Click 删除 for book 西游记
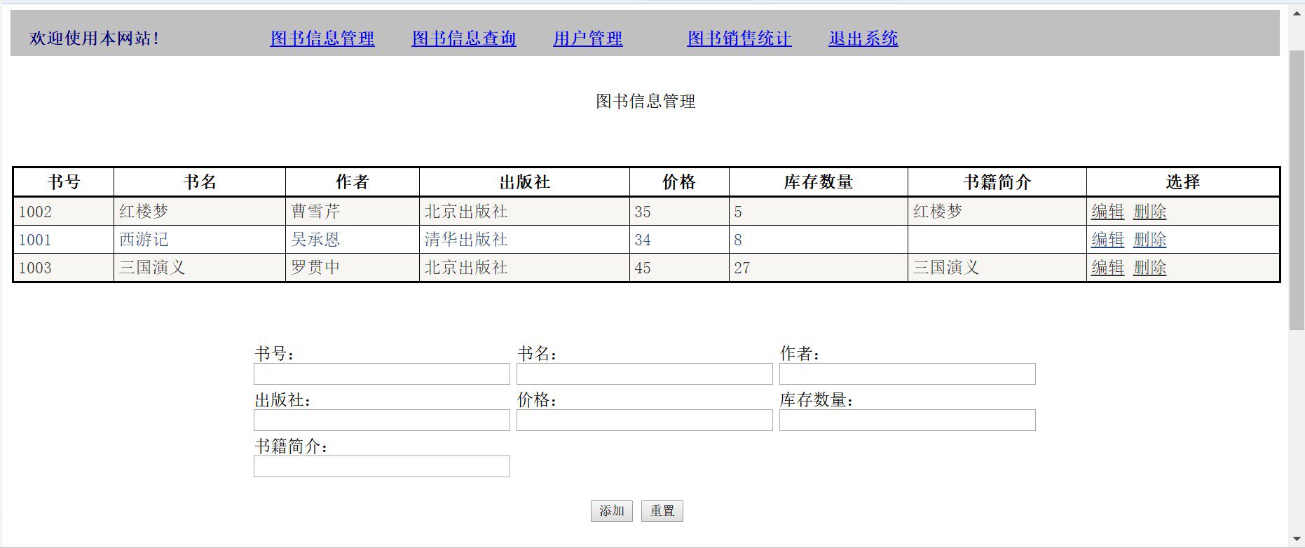The width and height of the screenshot is (1305, 548). (x=1150, y=239)
